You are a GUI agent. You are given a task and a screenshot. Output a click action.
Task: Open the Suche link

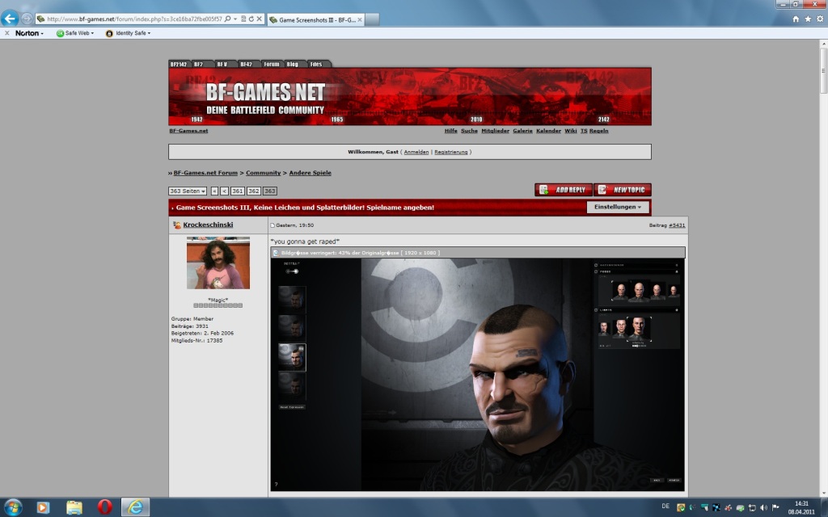(469, 131)
